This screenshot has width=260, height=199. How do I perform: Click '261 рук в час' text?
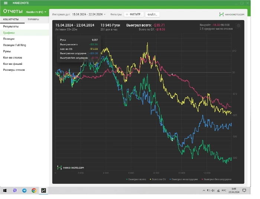point(109,29)
